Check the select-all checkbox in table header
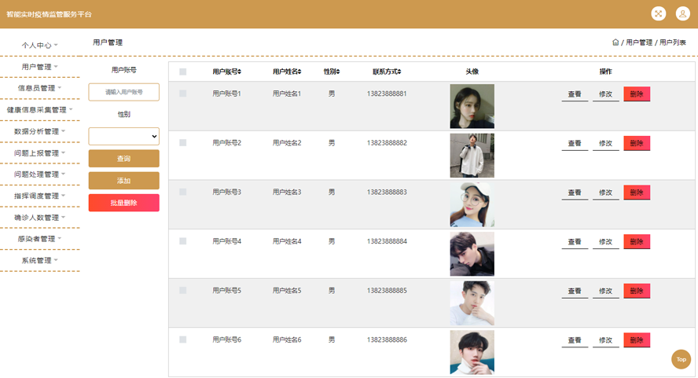Image resolution: width=698 pixels, height=378 pixels. click(x=183, y=72)
